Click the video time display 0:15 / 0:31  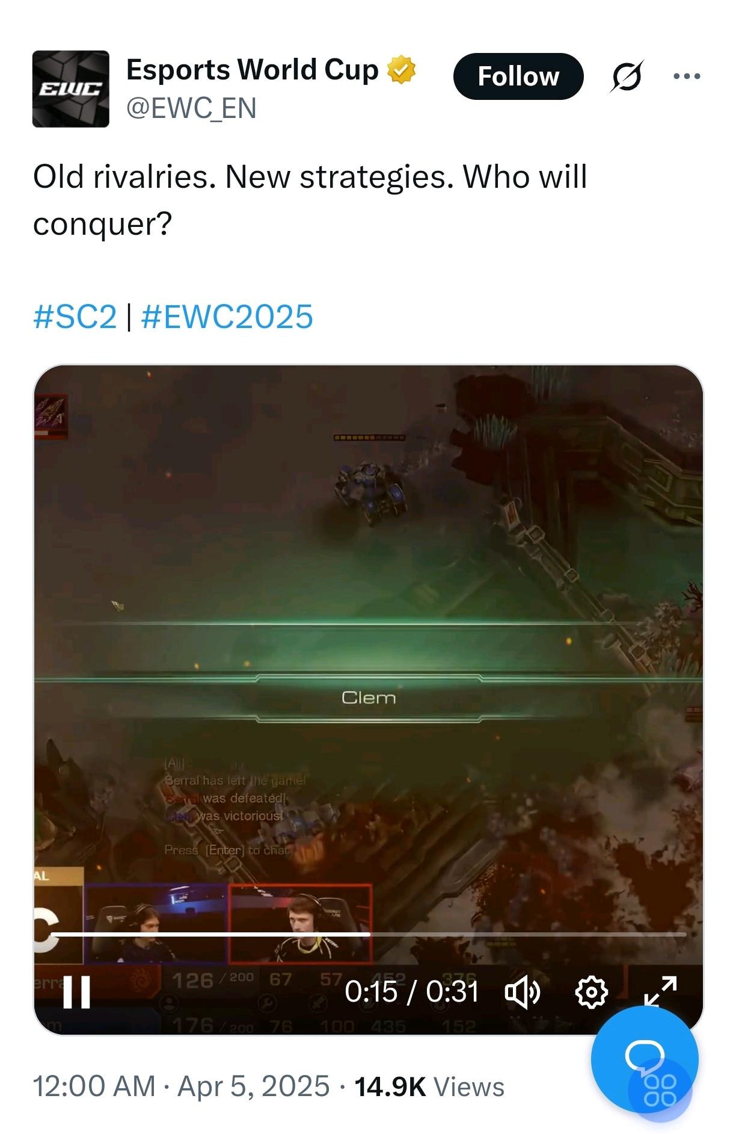pyautogui.click(x=412, y=991)
